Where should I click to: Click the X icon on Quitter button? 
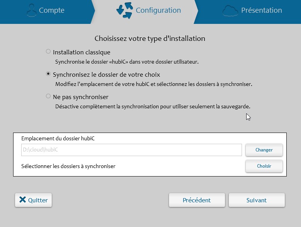pos(23,200)
